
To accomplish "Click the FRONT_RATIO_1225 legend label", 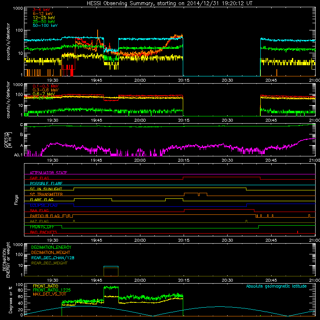I will [52, 290].
